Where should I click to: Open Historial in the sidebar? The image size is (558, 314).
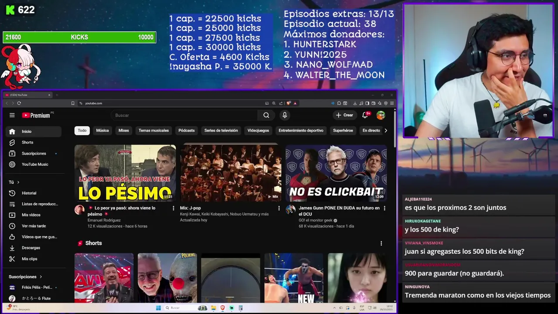34,193
